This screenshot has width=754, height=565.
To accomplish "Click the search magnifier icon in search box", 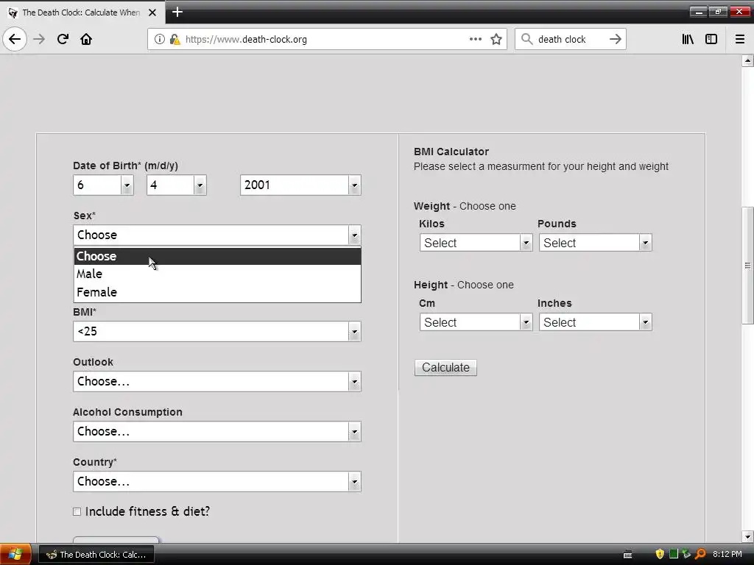I will (x=527, y=39).
